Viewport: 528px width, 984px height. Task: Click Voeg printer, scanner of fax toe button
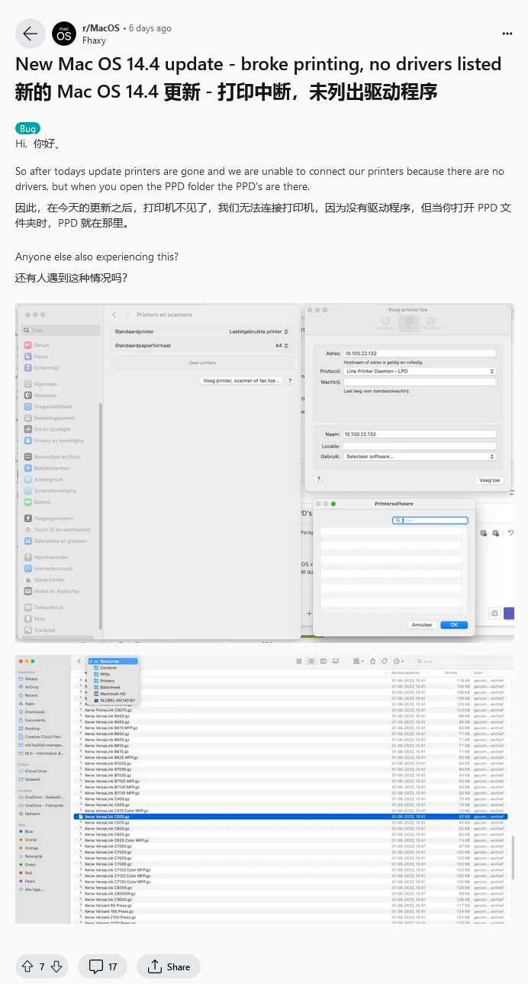pyautogui.click(x=241, y=380)
